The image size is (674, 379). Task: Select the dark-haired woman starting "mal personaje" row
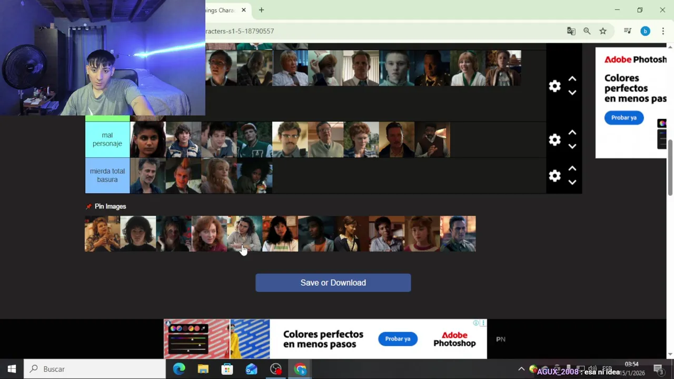pyautogui.click(x=147, y=139)
